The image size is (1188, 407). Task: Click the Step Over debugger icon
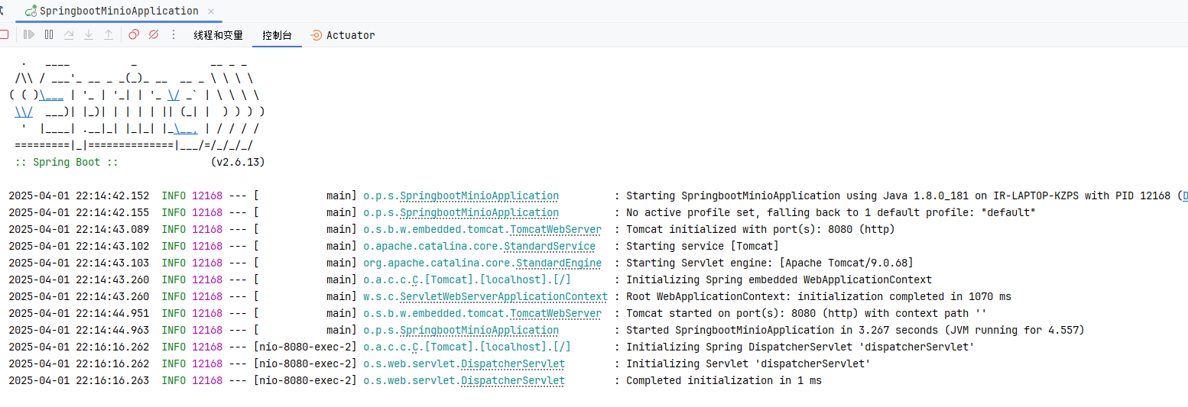coord(69,34)
